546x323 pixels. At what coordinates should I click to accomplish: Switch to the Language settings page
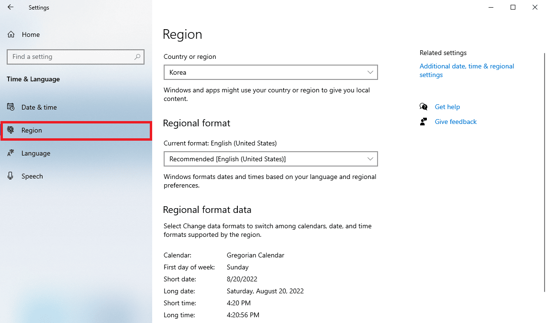[x=36, y=153]
